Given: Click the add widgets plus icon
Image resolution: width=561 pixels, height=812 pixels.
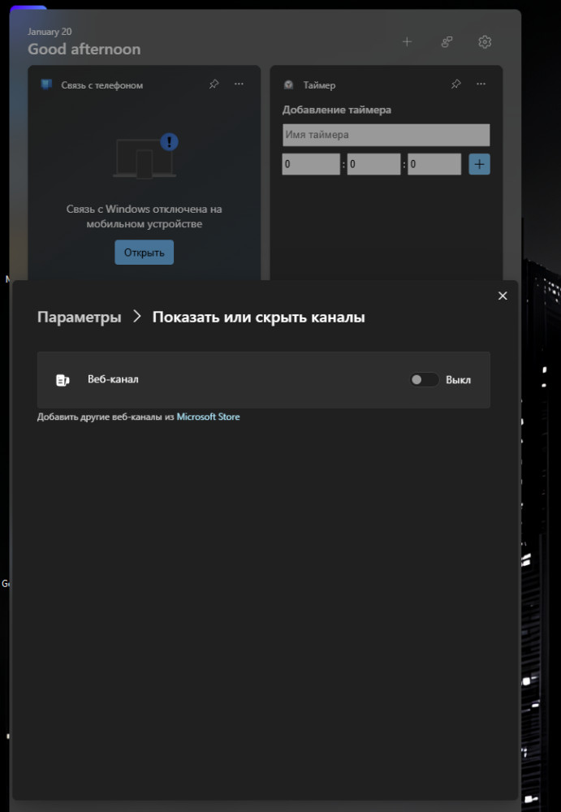Looking at the screenshot, I should [408, 42].
